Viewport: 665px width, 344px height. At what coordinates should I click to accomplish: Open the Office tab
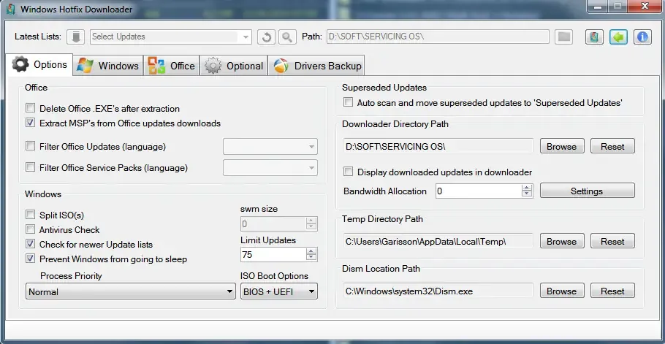point(172,66)
